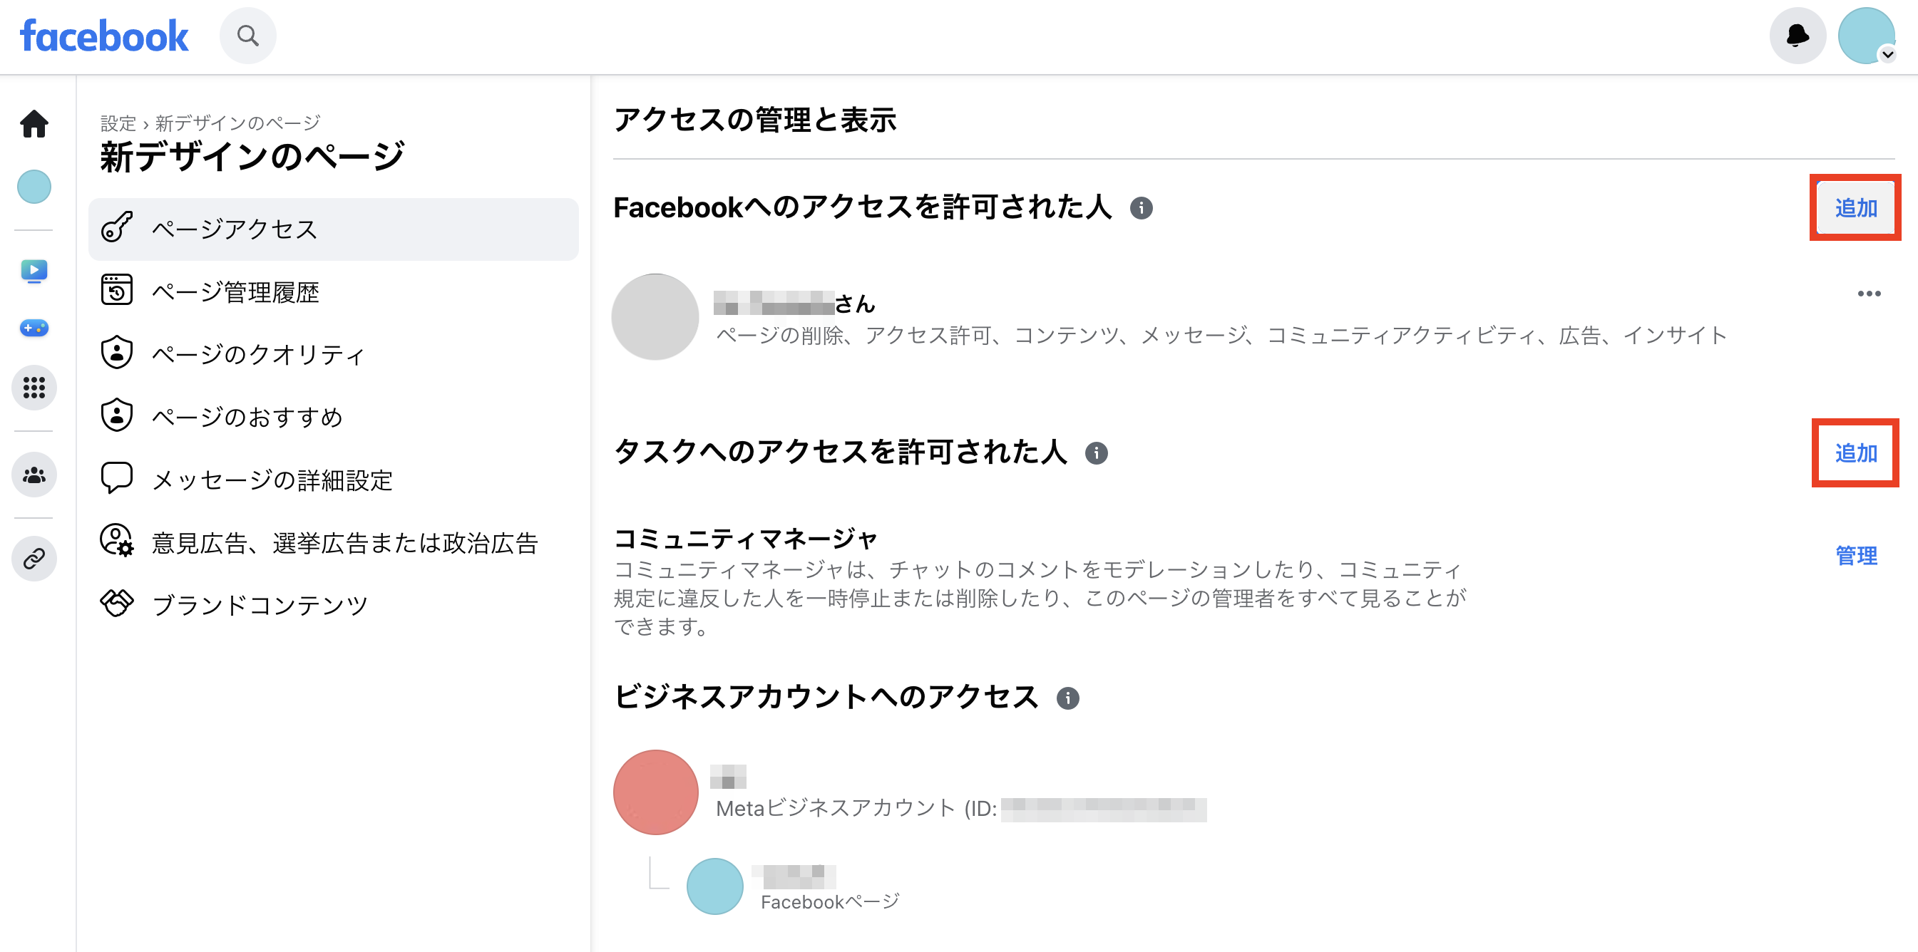Click 追加 next to タスクへのアクセスを許可された人

point(1855,454)
